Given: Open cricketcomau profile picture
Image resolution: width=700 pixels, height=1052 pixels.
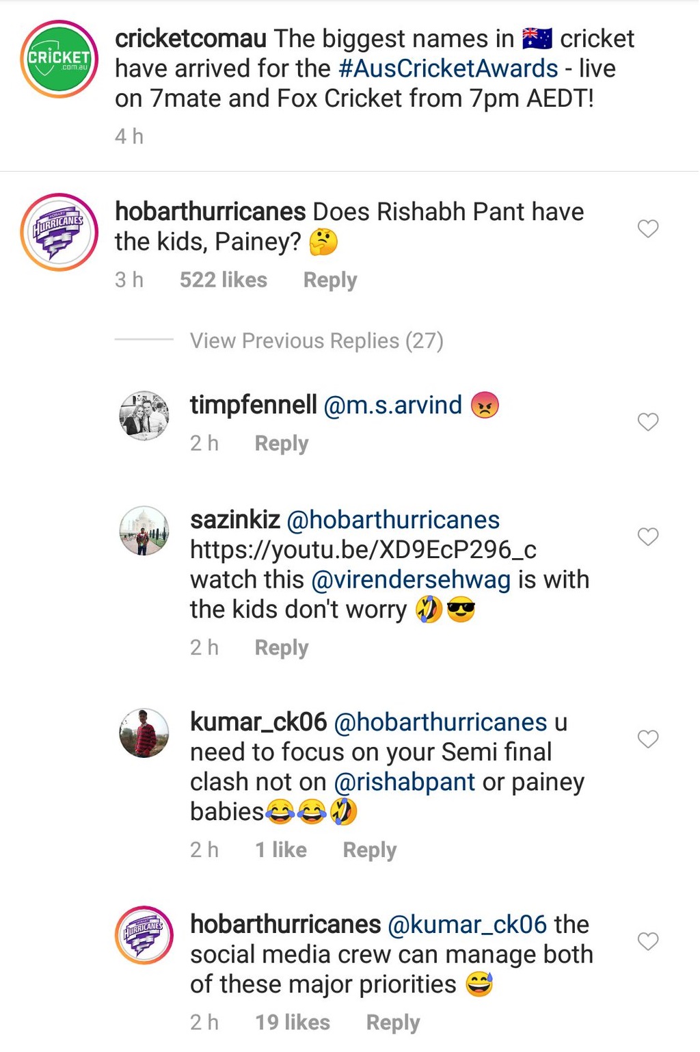Looking at the screenshot, I should pos(59,59).
